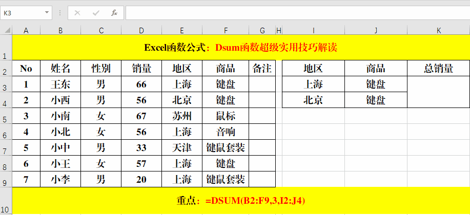Click the Select All corner triangle
470x215 pixels.
(6, 30)
